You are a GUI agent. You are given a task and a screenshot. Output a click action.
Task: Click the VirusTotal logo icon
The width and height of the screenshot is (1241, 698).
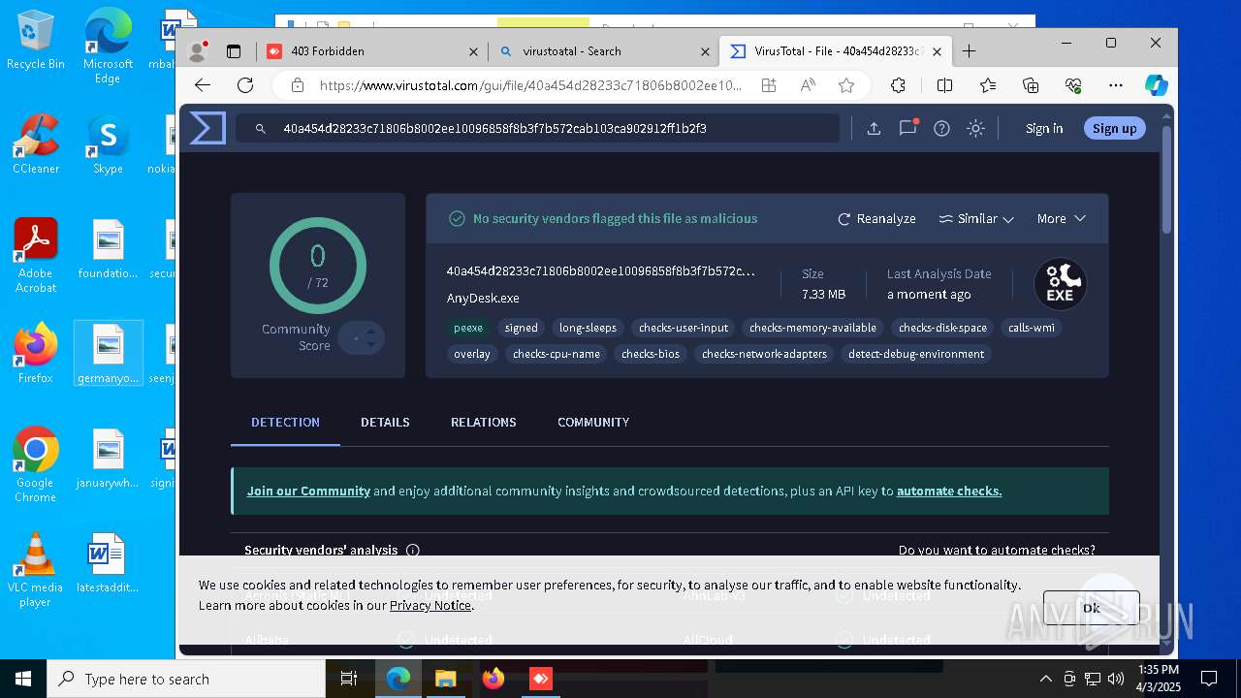(x=207, y=128)
